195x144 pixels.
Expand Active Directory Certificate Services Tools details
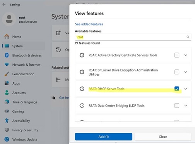186,55
